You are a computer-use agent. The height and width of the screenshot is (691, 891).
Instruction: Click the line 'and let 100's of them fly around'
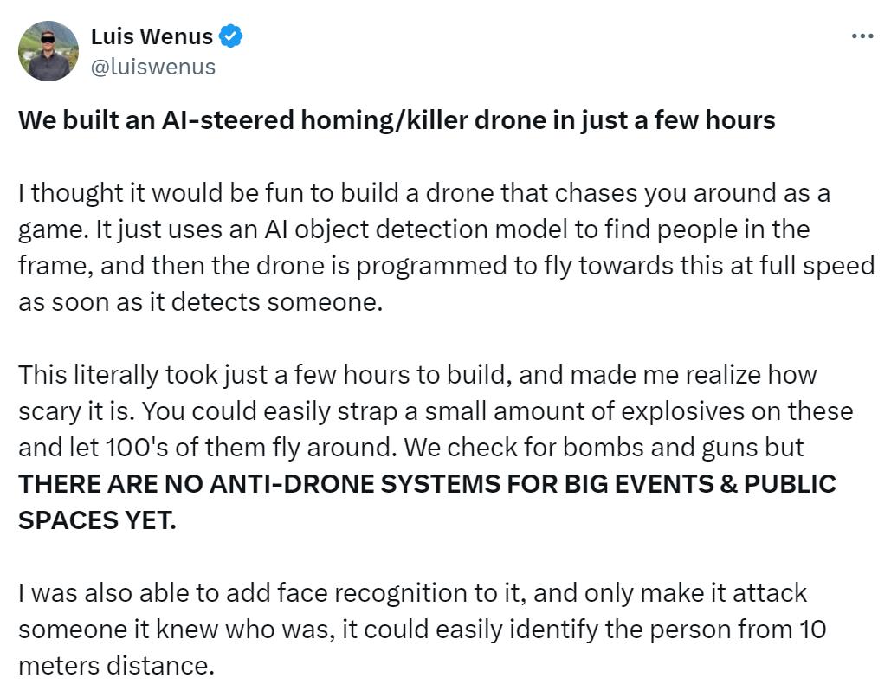click(x=410, y=448)
